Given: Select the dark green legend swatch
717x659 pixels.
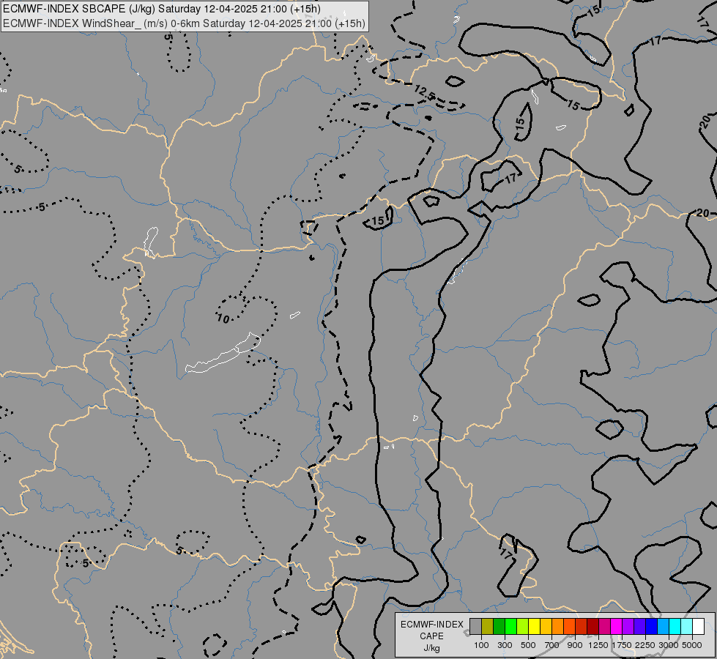Looking at the screenshot, I should tap(499, 626).
